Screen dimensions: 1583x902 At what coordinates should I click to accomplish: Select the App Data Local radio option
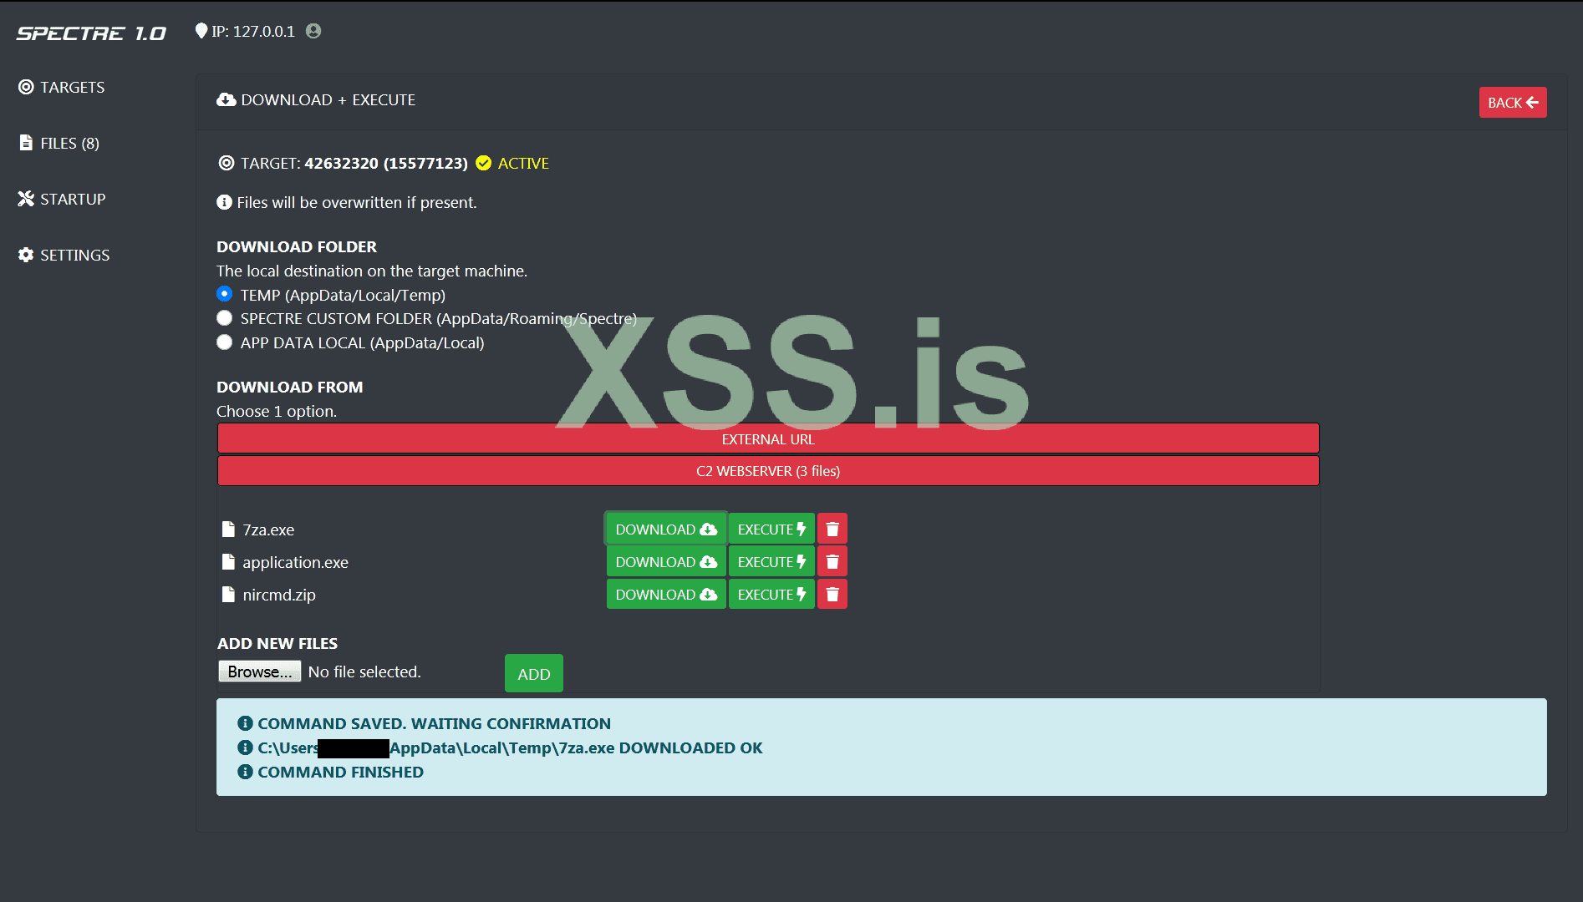(224, 342)
